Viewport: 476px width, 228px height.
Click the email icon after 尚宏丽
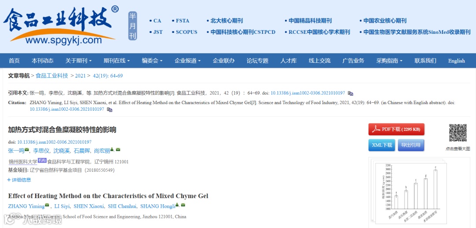pos(118,150)
